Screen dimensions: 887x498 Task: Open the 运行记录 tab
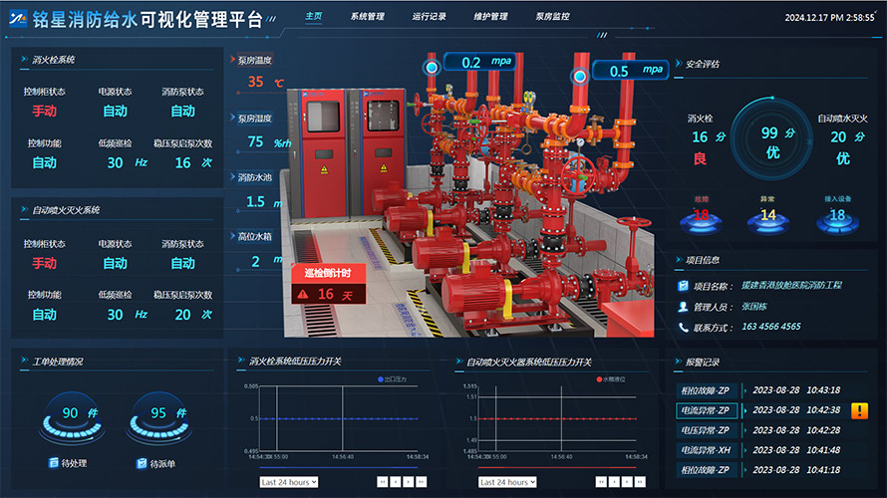(429, 17)
